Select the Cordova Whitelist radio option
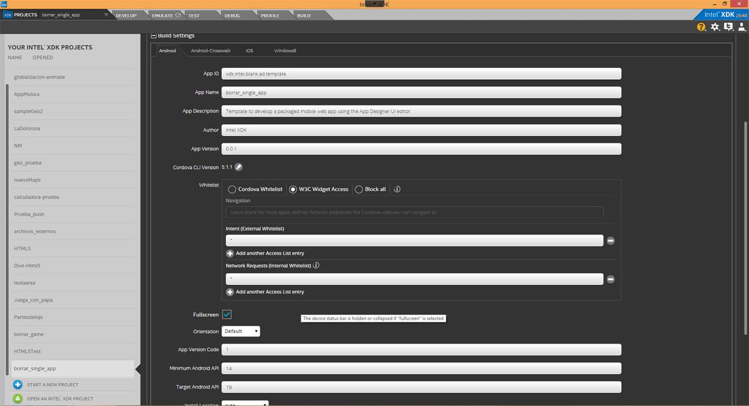 (232, 189)
